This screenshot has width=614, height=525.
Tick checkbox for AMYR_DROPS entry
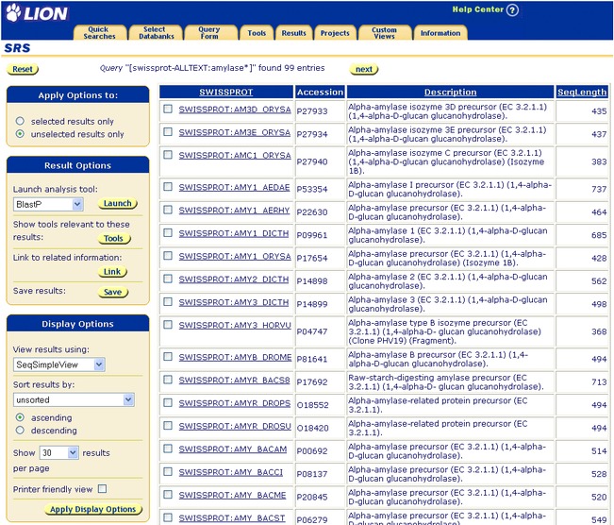pyautogui.click(x=168, y=402)
